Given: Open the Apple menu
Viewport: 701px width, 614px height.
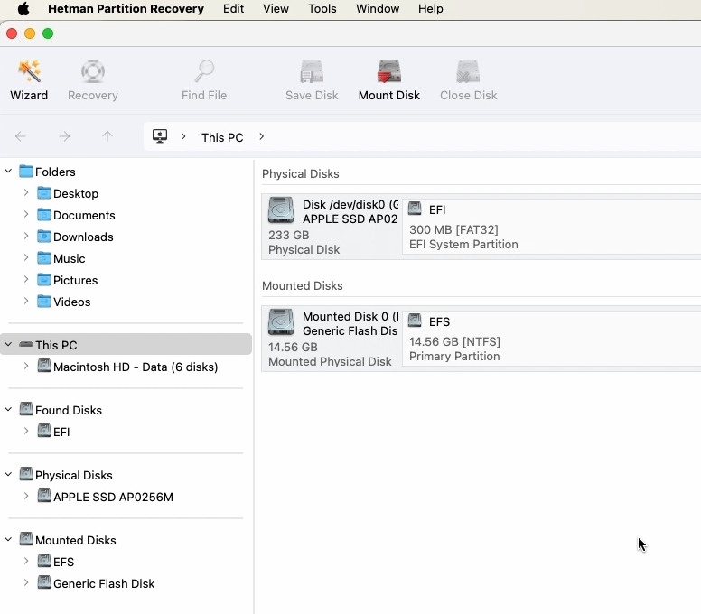Looking at the screenshot, I should pyautogui.click(x=23, y=8).
